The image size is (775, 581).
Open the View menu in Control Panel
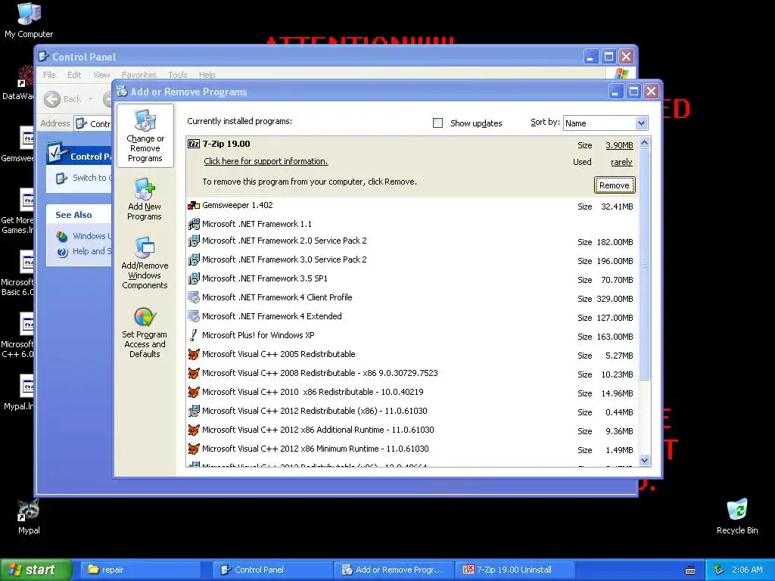[102, 75]
